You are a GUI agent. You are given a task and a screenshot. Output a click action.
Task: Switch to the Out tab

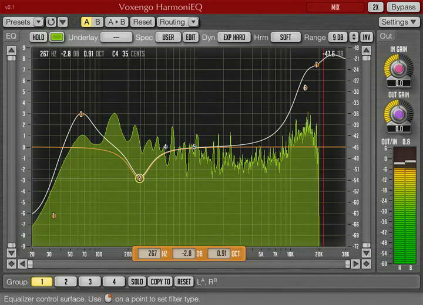point(386,36)
